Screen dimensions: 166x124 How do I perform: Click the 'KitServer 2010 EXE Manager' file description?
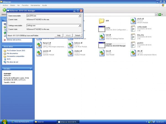116,46
